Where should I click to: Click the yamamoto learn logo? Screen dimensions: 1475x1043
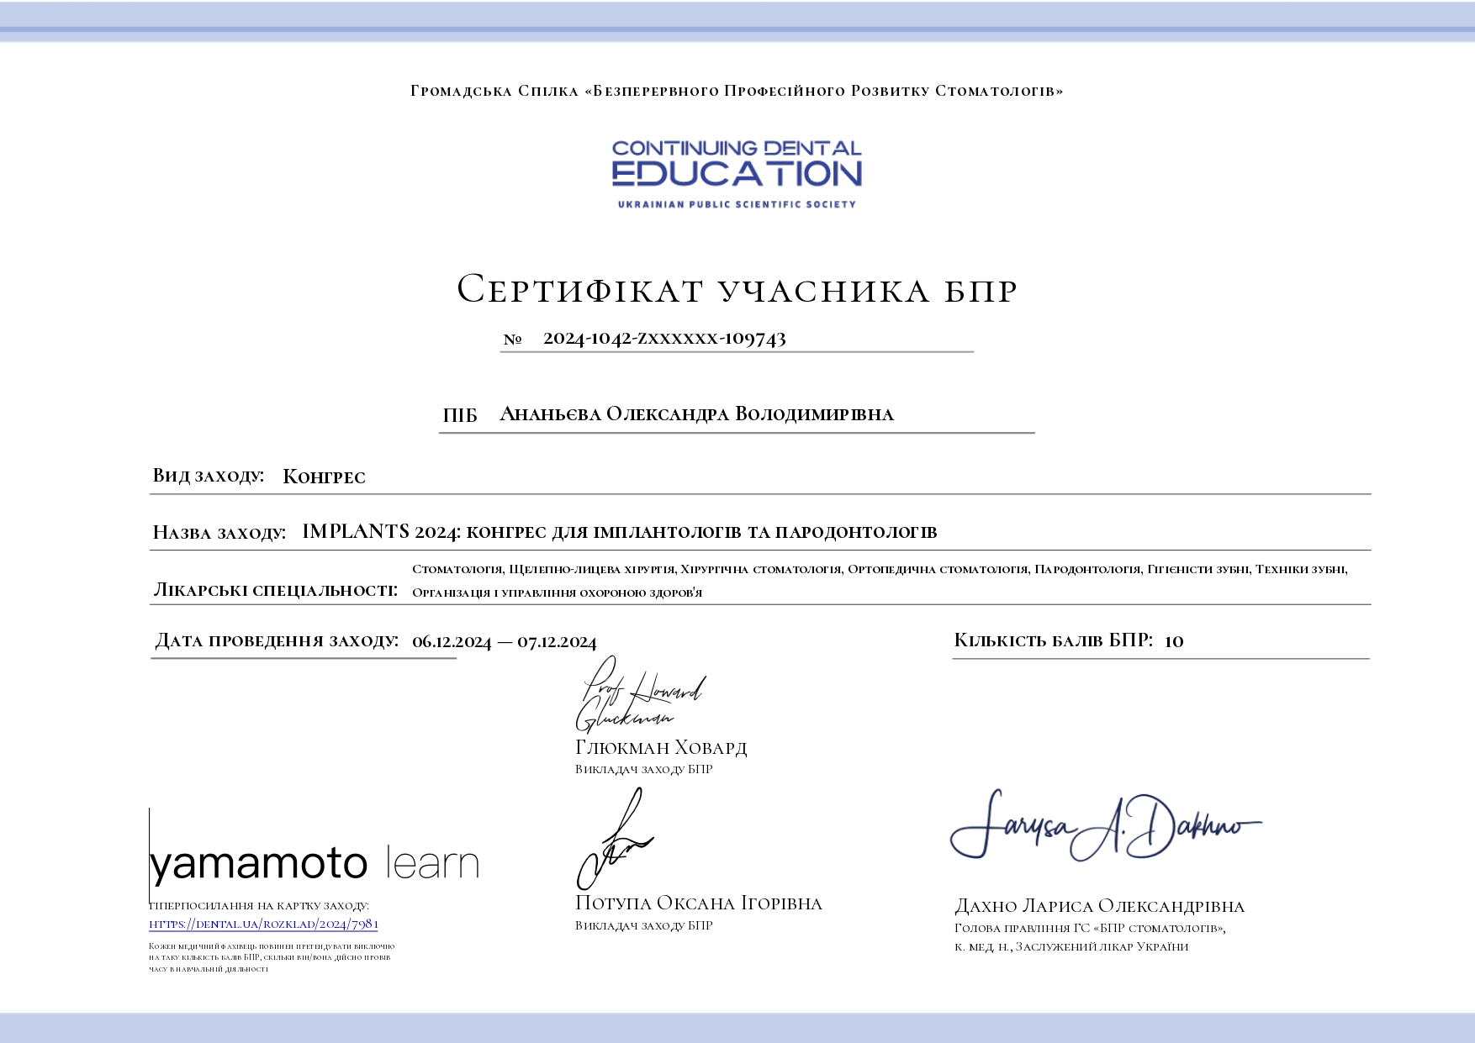[x=314, y=864]
